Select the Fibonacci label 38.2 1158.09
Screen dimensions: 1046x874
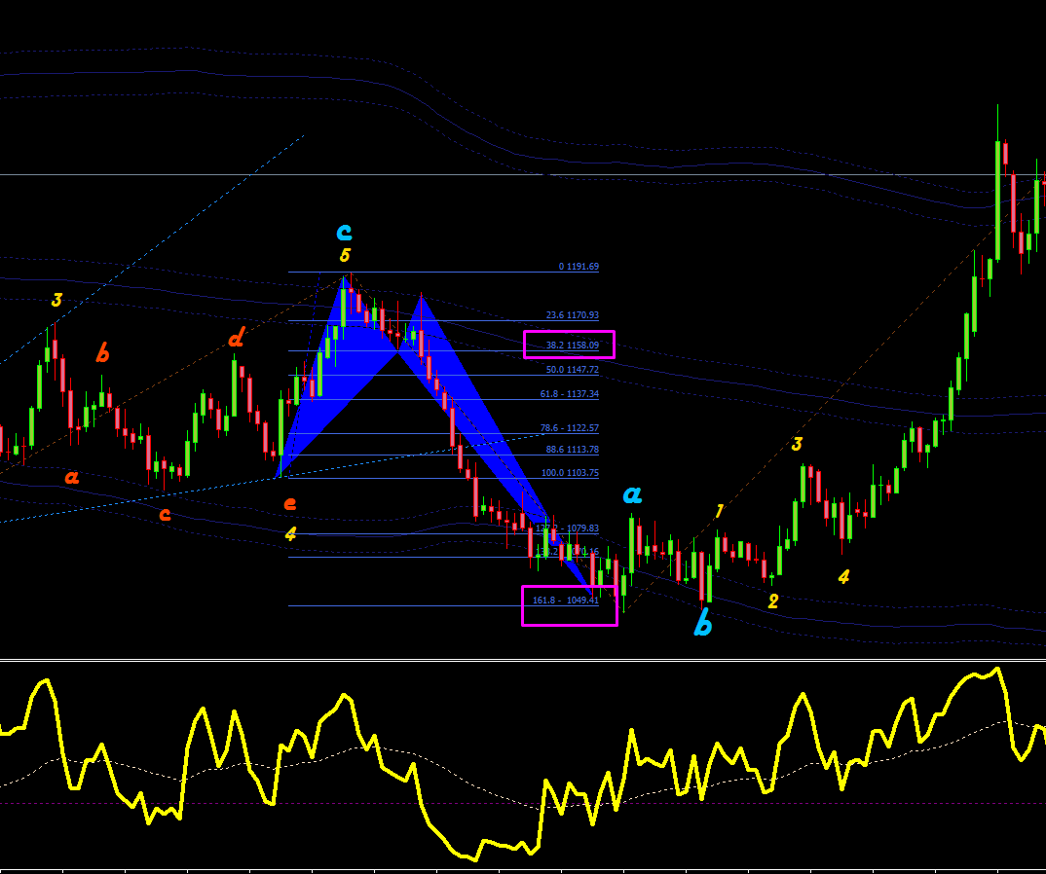tap(573, 346)
